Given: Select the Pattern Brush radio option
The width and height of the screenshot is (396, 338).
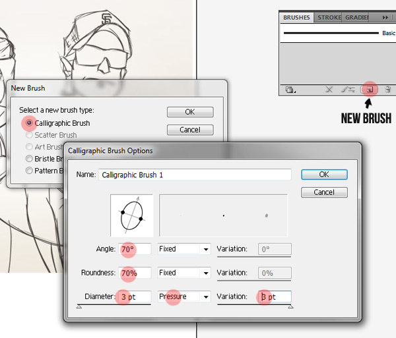Looking at the screenshot, I should (29, 171).
